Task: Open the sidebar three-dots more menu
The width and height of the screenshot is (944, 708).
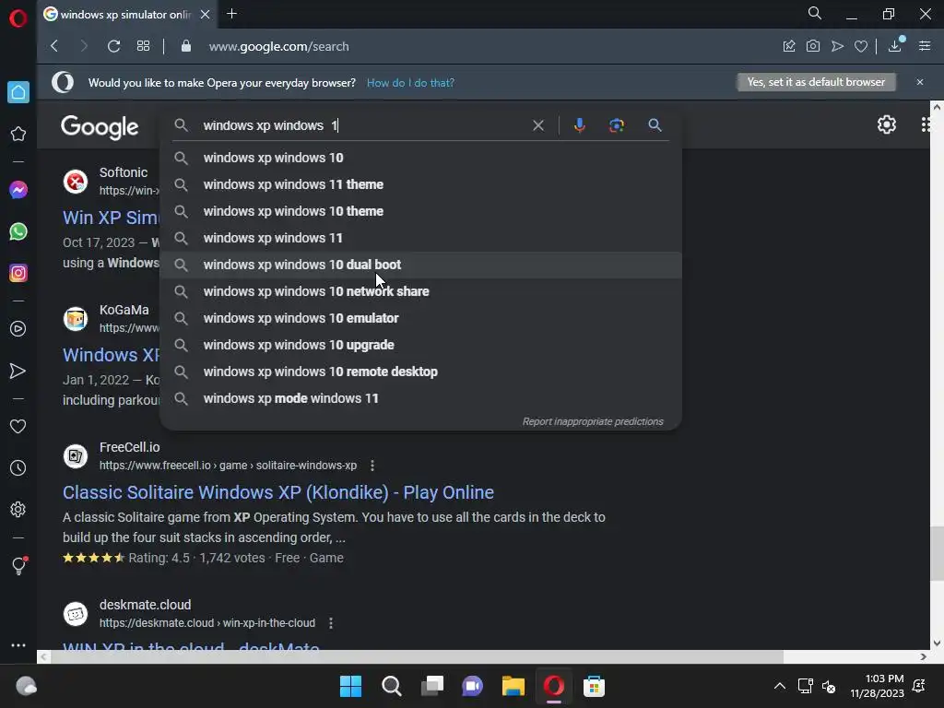Action: (18, 644)
